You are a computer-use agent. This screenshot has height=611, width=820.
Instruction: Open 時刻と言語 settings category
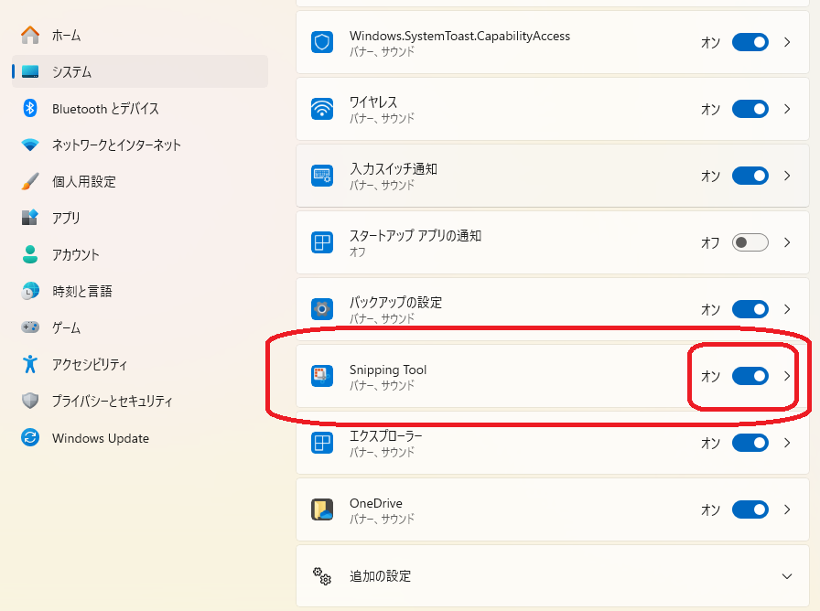140,291
